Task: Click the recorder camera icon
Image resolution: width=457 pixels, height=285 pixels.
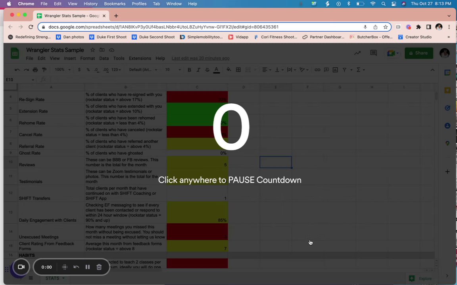Action: tap(21, 267)
